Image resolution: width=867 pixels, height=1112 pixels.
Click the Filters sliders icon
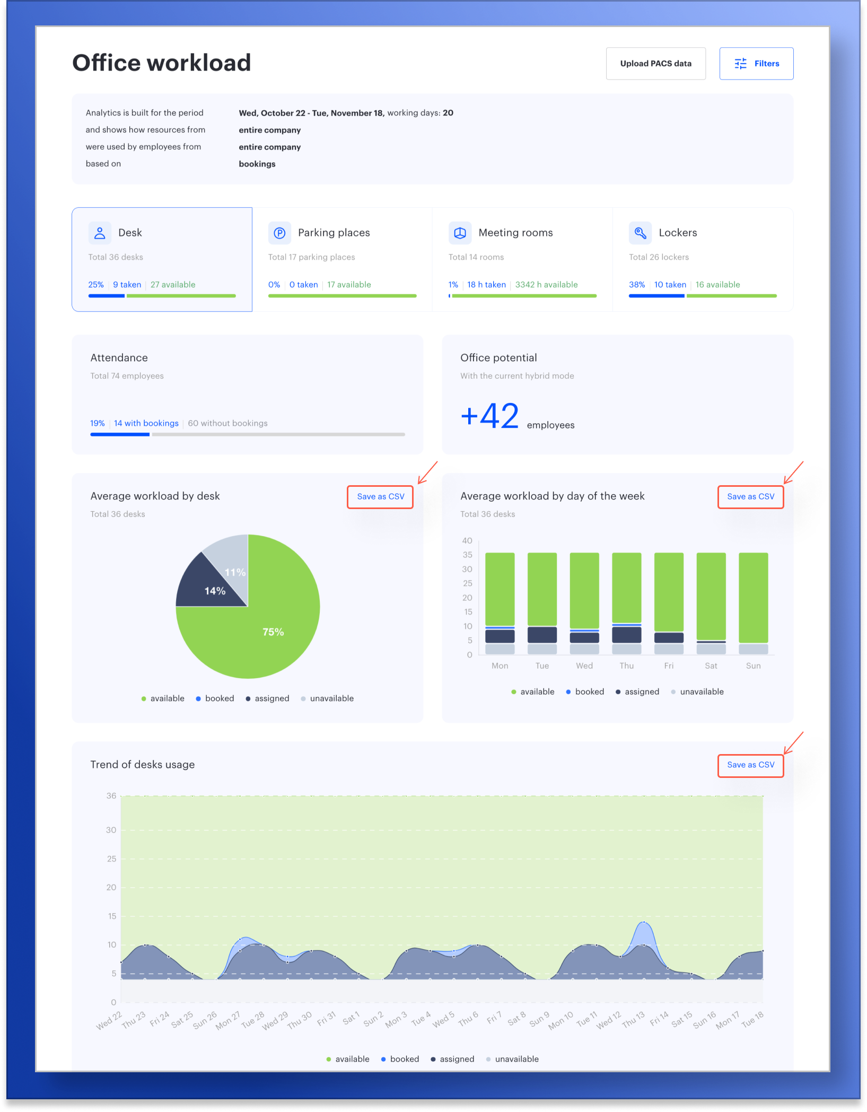tap(740, 63)
